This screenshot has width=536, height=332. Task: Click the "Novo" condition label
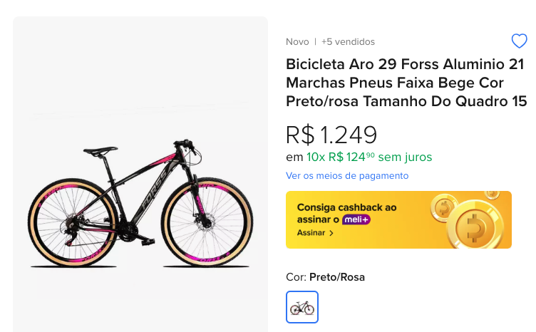pyautogui.click(x=297, y=41)
